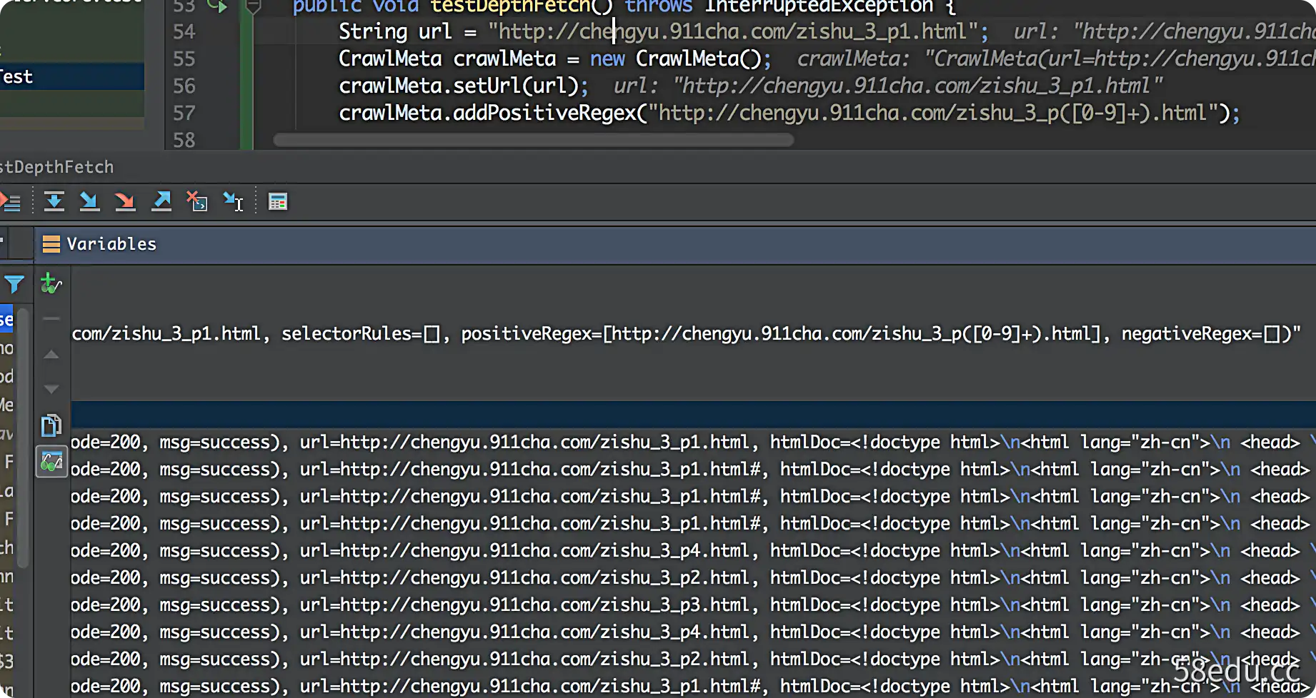Click gutter line number 56
Image resolution: width=1316 pixels, height=698 pixels.
tap(184, 86)
